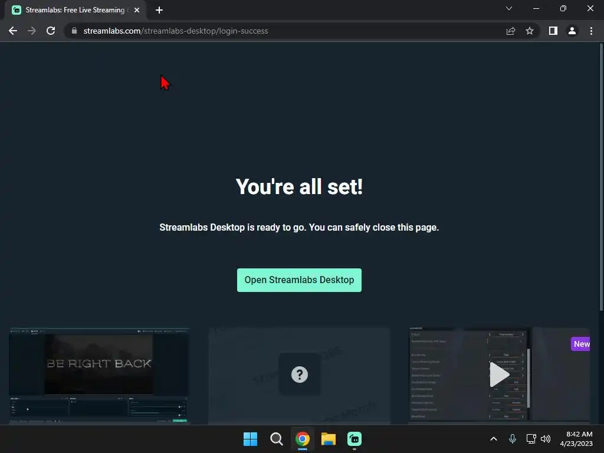
Task: Click "Streamlabs Desktop is ready to go" text
Action: [232, 227]
